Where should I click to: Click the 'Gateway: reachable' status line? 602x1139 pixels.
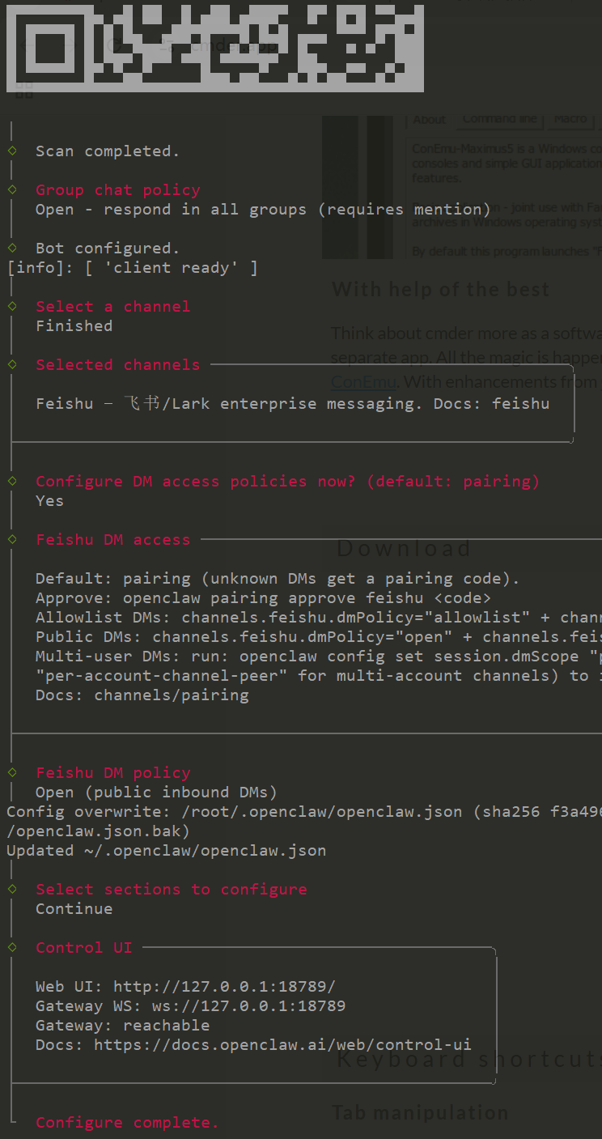[122, 1026]
